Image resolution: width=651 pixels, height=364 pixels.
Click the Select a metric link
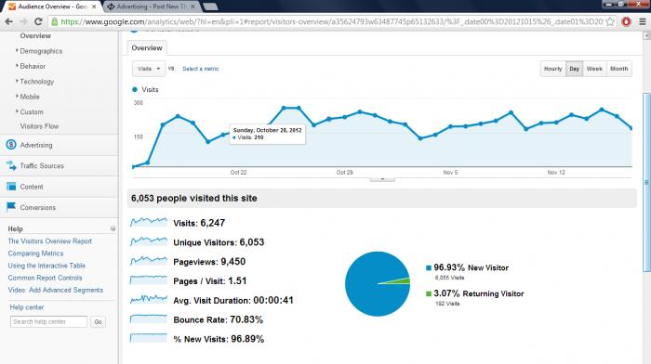pos(201,69)
